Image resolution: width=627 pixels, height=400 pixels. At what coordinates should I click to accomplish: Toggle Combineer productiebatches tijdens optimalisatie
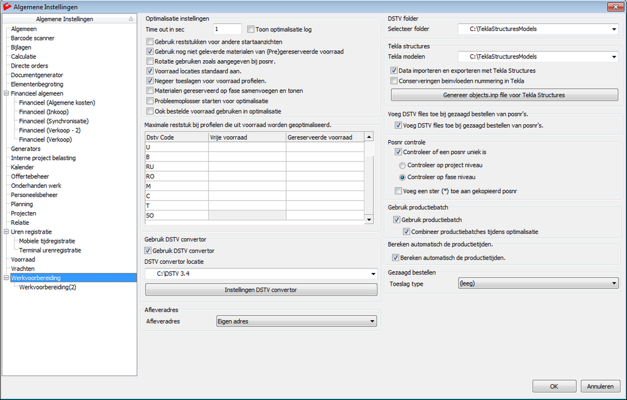pos(406,231)
